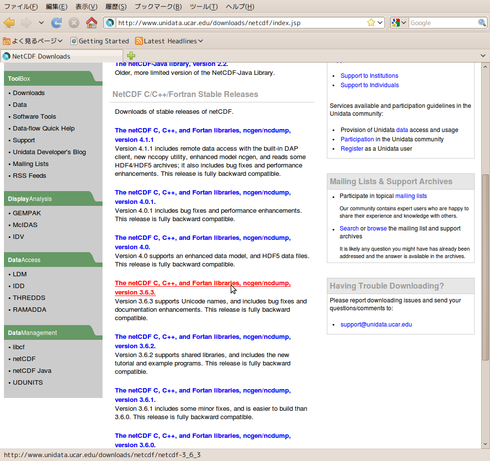Open the recent history dropdown arrow
Screen dimensions: 490x461
click(41, 23)
